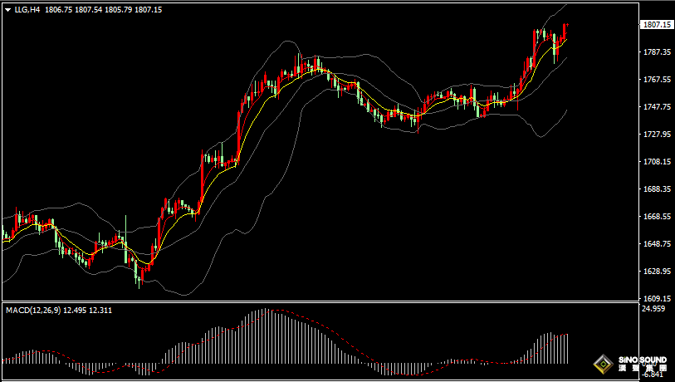The height and width of the screenshot is (382, 675).
Task: Open the dropdown arrow beside LLG,H4
Action: point(7,10)
